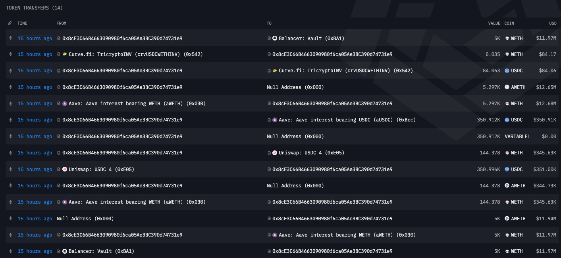Screen dimensions: 561x258
Task: Open Balancer: Vault (0xBA1) in the TO column
Action: tap(312, 39)
